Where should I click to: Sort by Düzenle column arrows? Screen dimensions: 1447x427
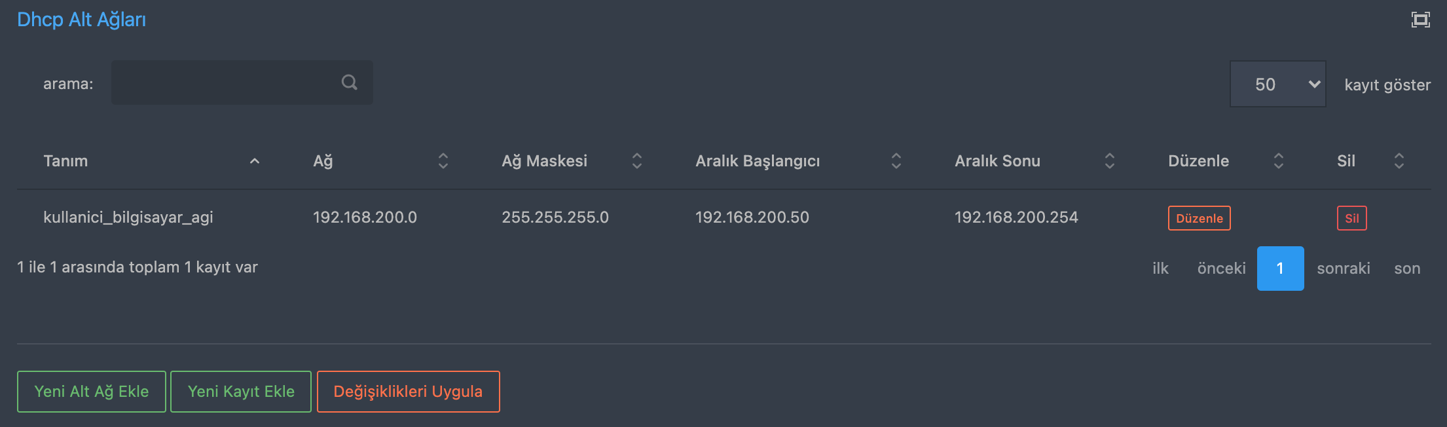pyautogui.click(x=1279, y=161)
